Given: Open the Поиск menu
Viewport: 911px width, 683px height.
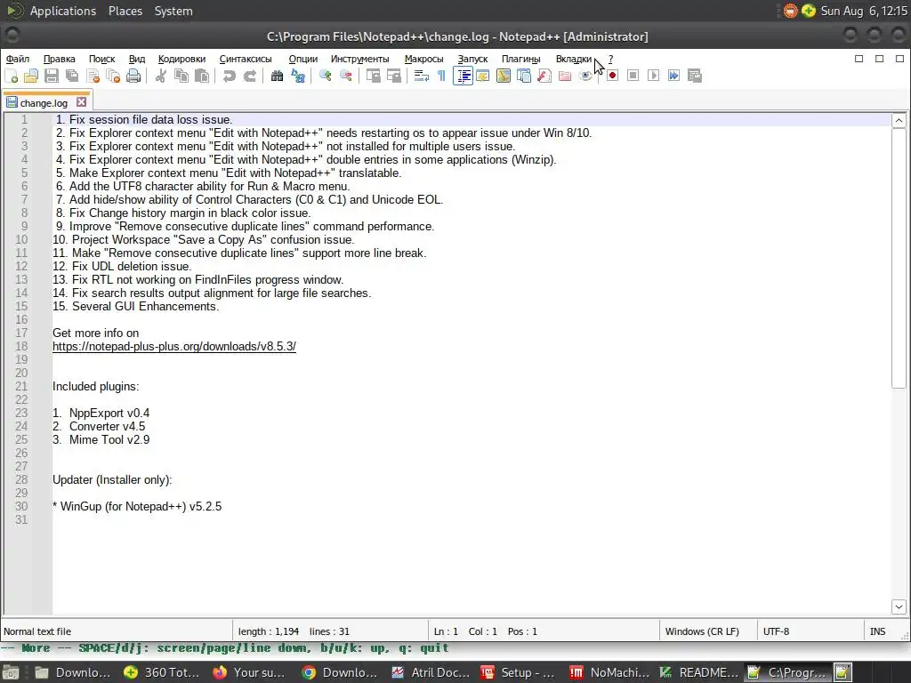Looking at the screenshot, I should [101, 59].
